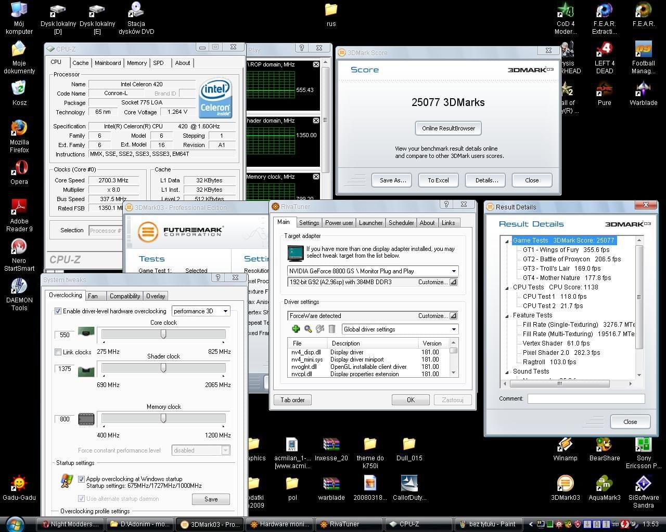Open the Scheduler tab in RivaTuner
Screen dimensions: 666x532
tap(401, 223)
